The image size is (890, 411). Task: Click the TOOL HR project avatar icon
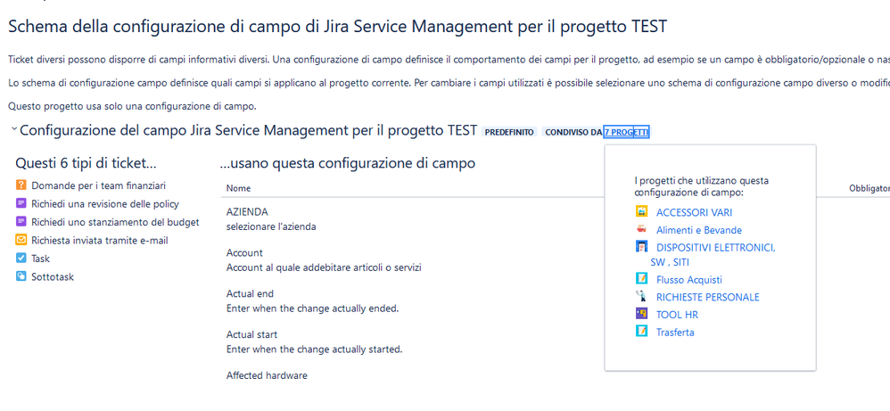pyautogui.click(x=641, y=313)
